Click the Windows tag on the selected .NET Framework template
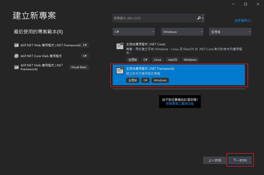Viewport: 264px width, 175px height. pos(160,80)
